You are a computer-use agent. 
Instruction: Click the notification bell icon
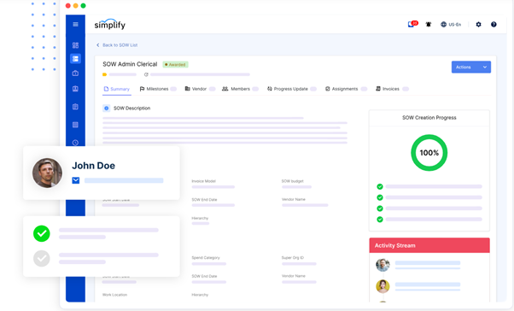pos(429,24)
